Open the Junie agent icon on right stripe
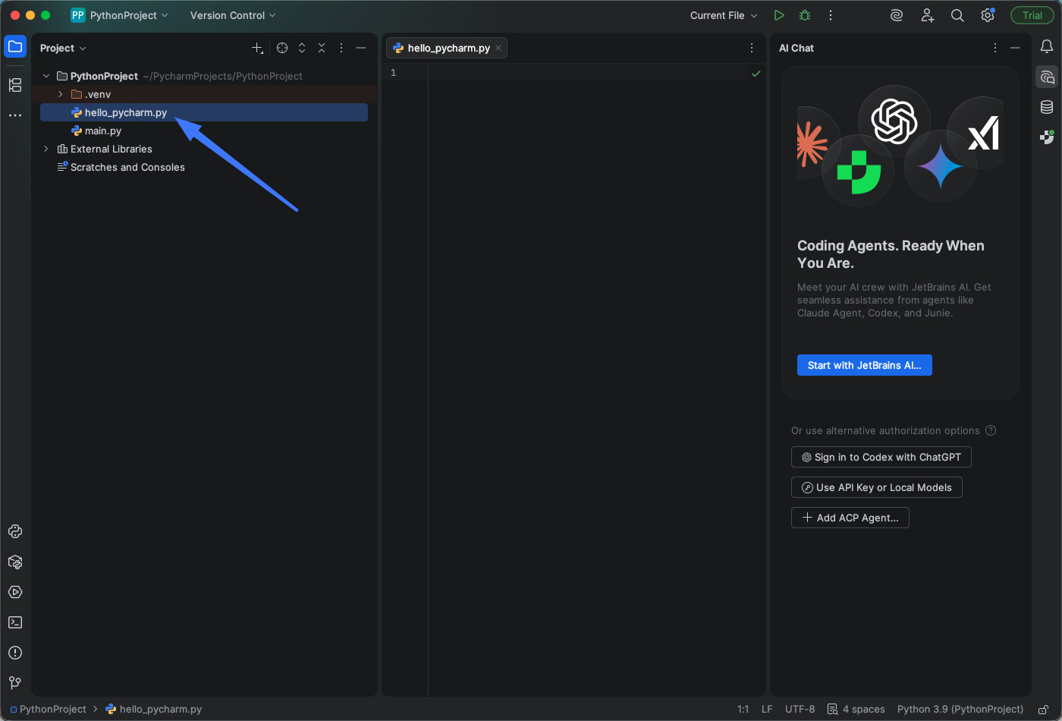The image size is (1062, 721). [1047, 137]
